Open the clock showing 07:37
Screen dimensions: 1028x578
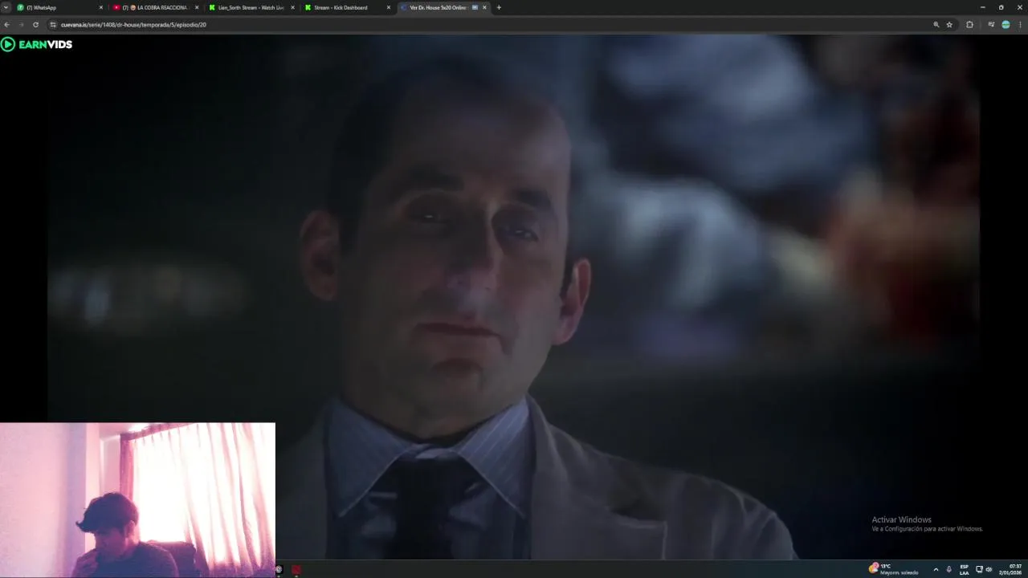pos(1010,569)
